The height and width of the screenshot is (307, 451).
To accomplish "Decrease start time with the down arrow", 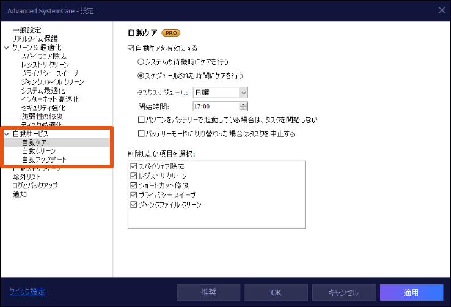I will coord(243,108).
